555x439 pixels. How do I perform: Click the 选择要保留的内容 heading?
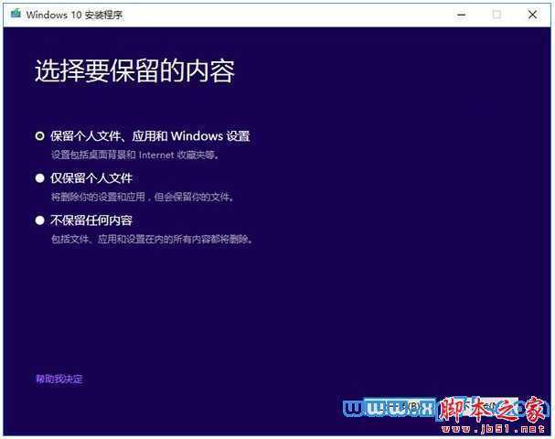[134, 70]
